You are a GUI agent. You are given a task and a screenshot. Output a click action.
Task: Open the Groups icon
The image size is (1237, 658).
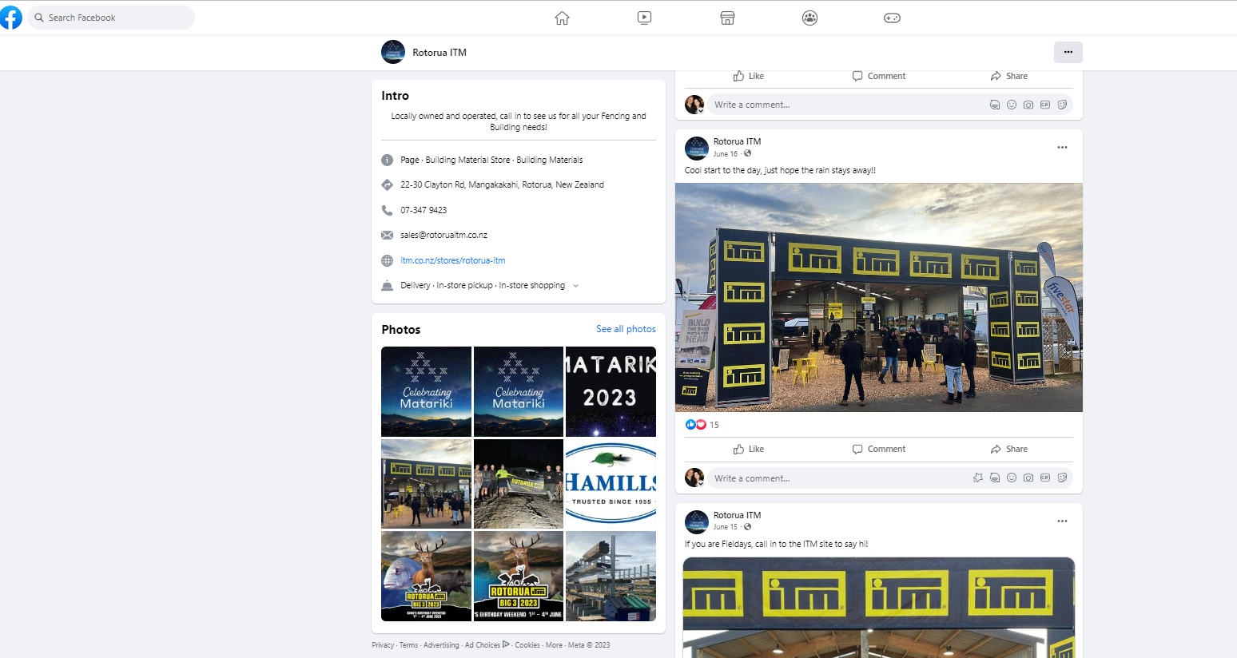809,18
